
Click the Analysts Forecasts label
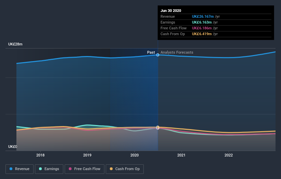(x=177, y=52)
